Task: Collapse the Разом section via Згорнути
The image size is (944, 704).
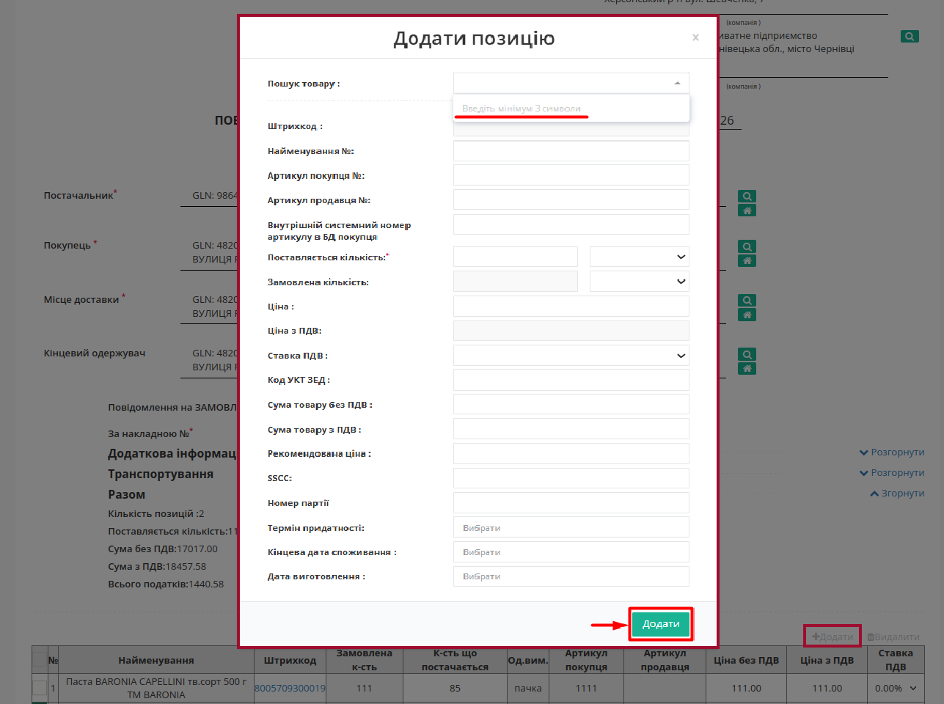Action: 896,494
